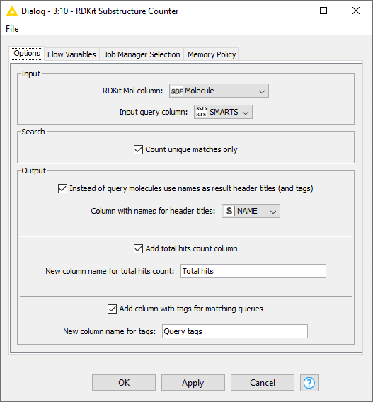Toggle Count unique matches only checkbox
The height and width of the screenshot is (402, 373).
[138, 149]
